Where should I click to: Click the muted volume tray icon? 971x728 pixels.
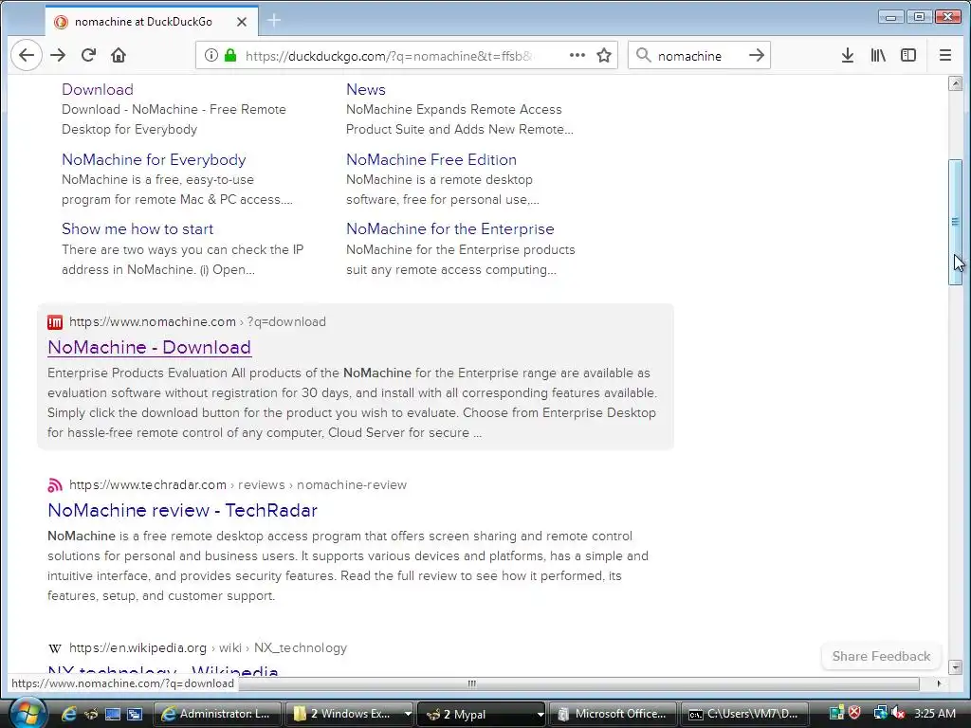tap(897, 713)
